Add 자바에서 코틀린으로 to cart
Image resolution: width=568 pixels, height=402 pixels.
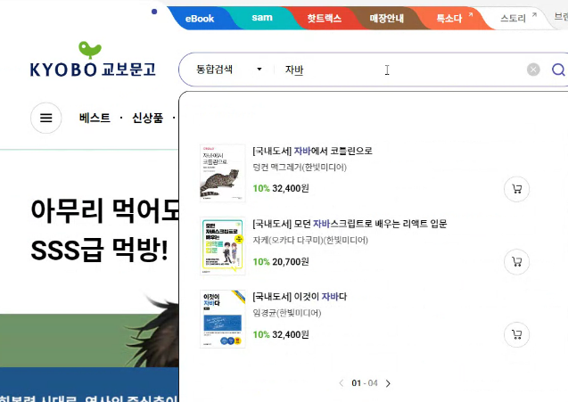point(516,189)
